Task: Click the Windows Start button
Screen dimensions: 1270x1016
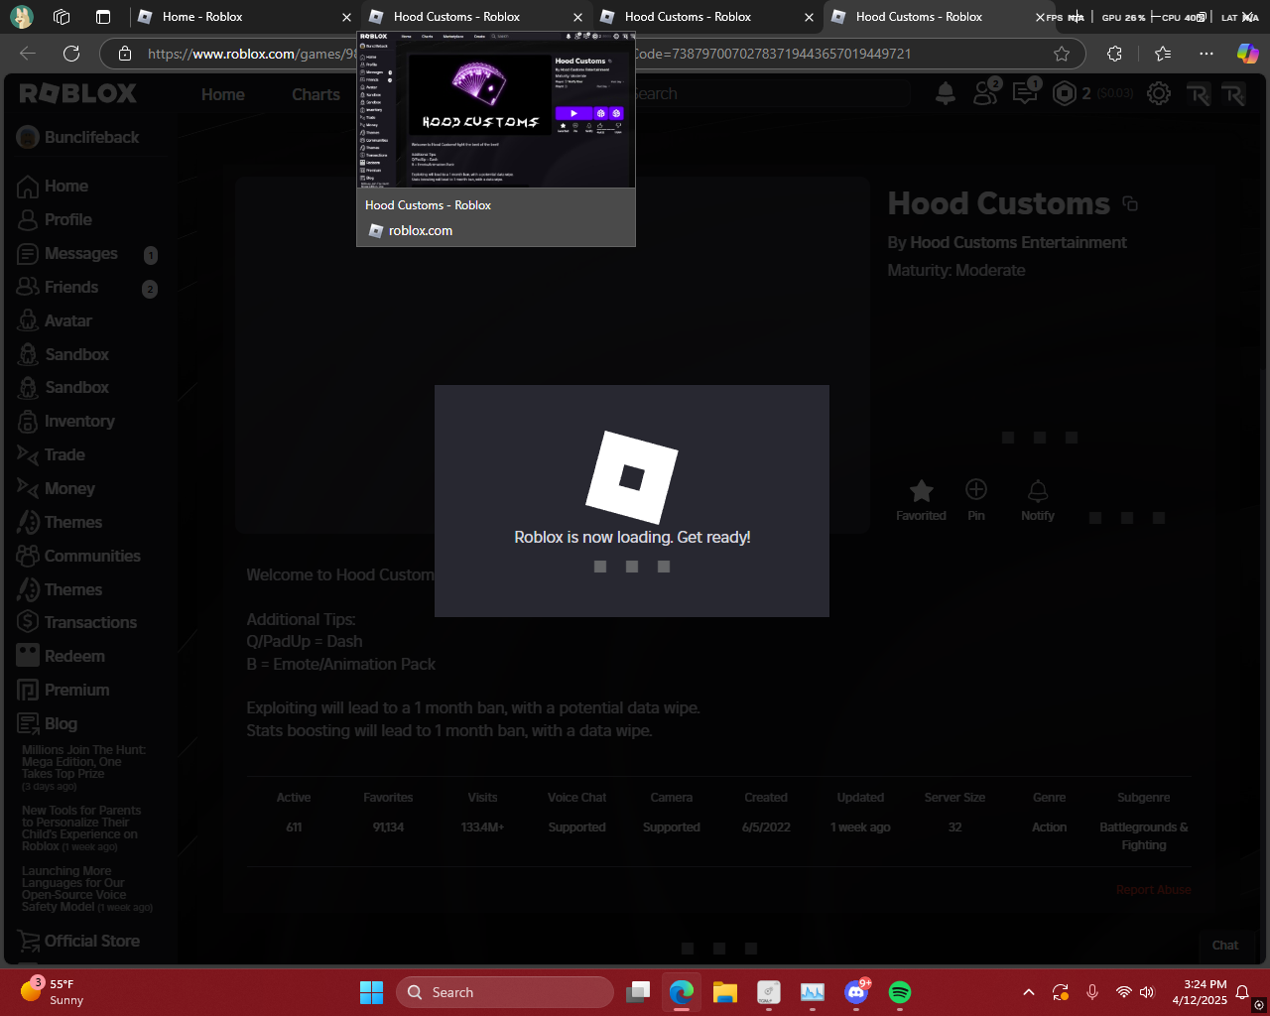Action: click(371, 992)
